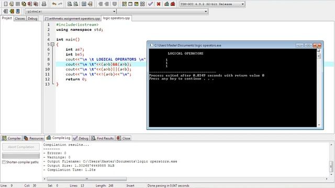Click the compilation progress bar
The width and height of the screenshot is (335, 188).
pos(21,156)
